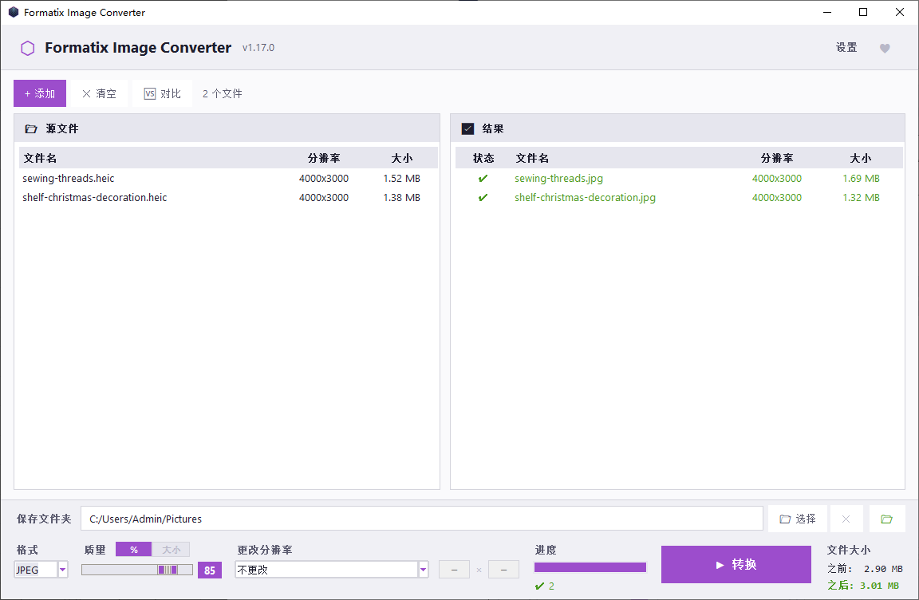The height and width of the screenshot is (600, 919).
Task: Click the save folder path field
Action: 422,519
